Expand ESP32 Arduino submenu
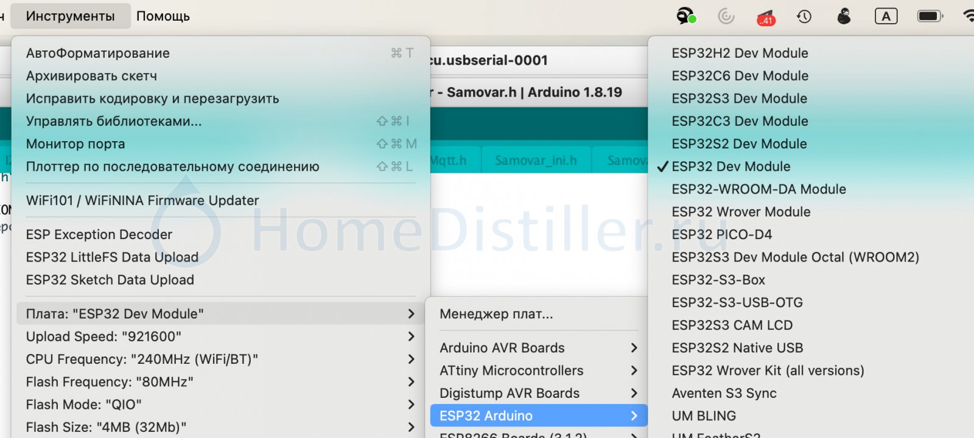 coord(539,416)
